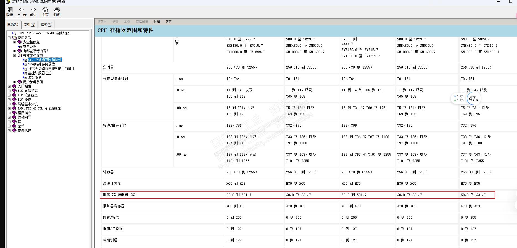Click the book icon for PLC 操作
This screenshot has width=517, height=248.
(x=15, y=100)
